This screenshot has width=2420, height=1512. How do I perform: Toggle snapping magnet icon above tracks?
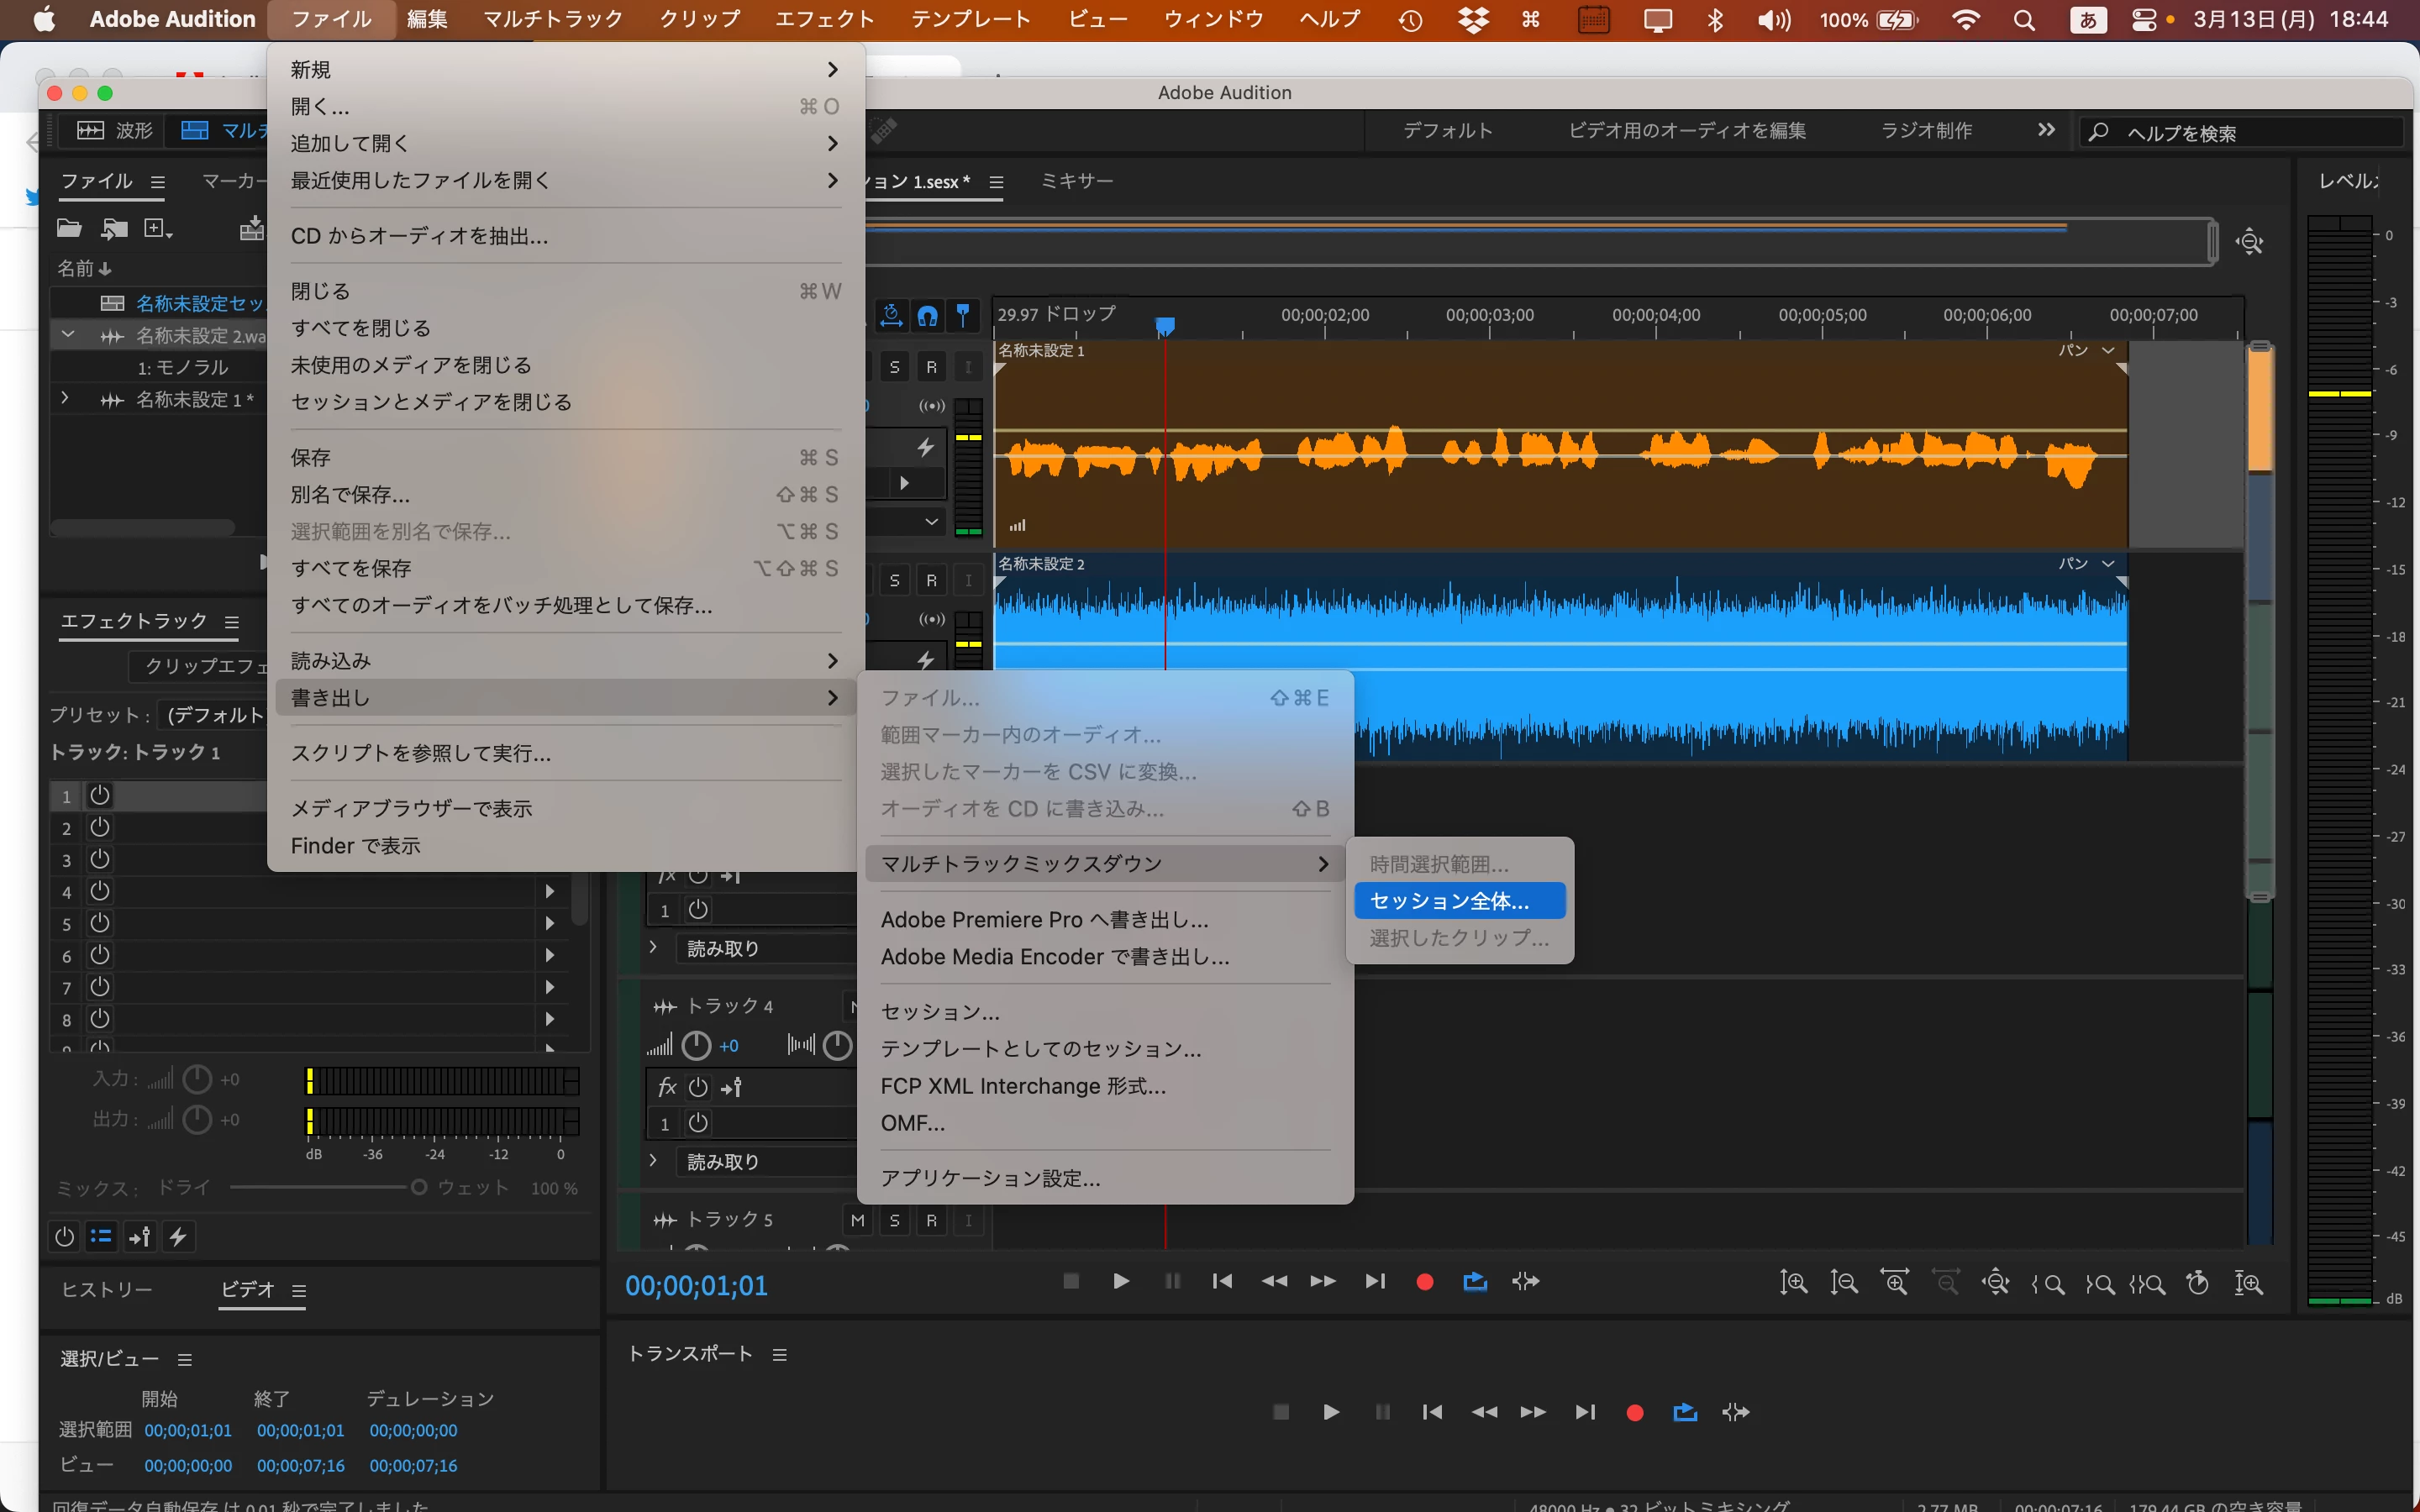click(928, 316)
